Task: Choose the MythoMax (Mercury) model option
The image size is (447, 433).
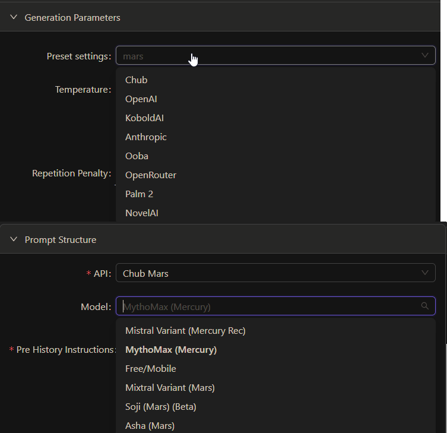Action: (x=171, y=350)
